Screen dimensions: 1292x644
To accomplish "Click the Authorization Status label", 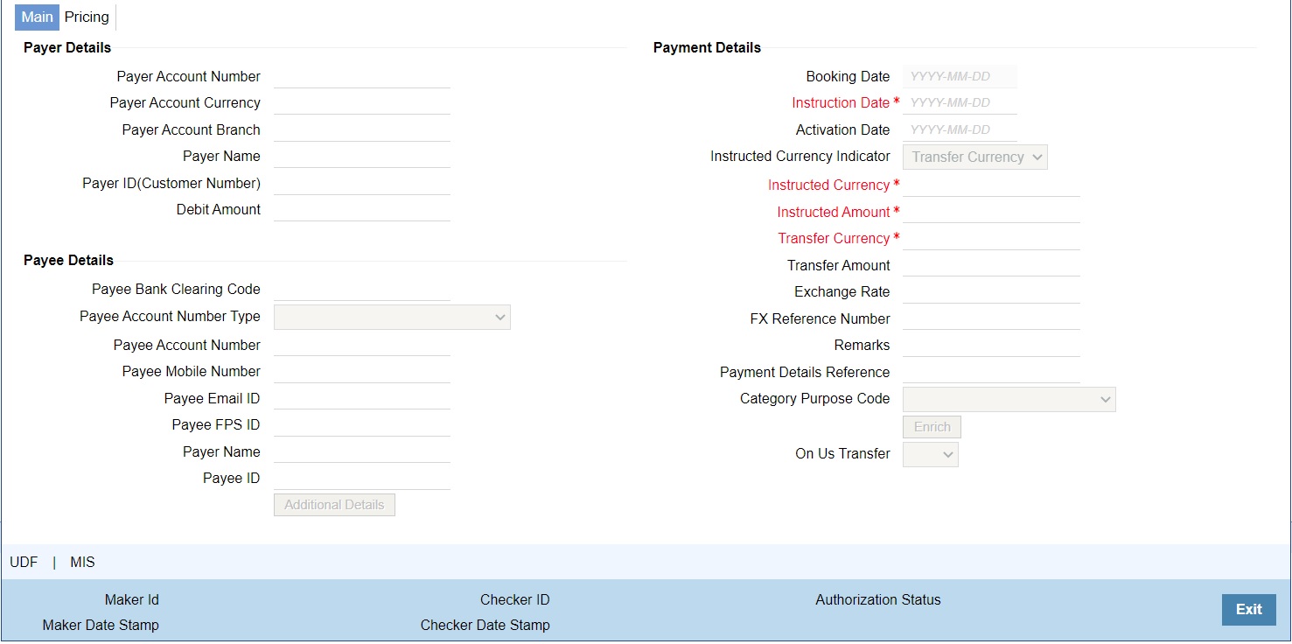I will click(878, 600).
